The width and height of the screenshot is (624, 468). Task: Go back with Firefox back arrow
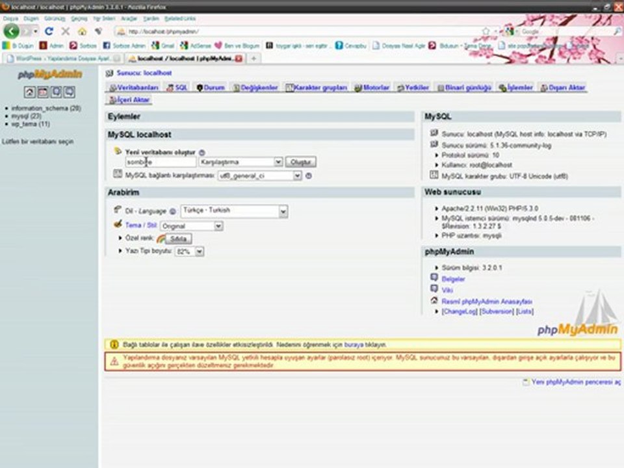click(x=11, y=31)
